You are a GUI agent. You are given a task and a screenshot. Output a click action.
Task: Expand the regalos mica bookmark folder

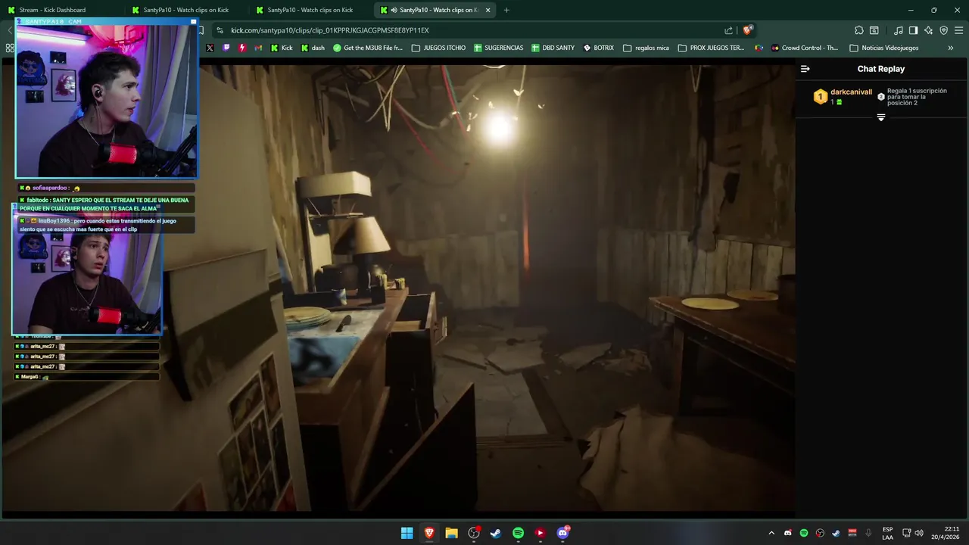tap(646, 48)
